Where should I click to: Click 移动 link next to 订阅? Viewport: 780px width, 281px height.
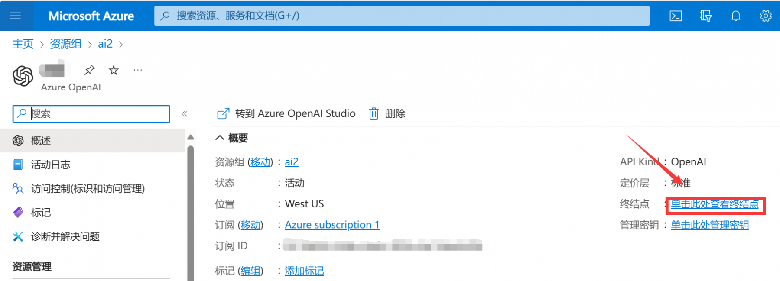coord(250,225)
